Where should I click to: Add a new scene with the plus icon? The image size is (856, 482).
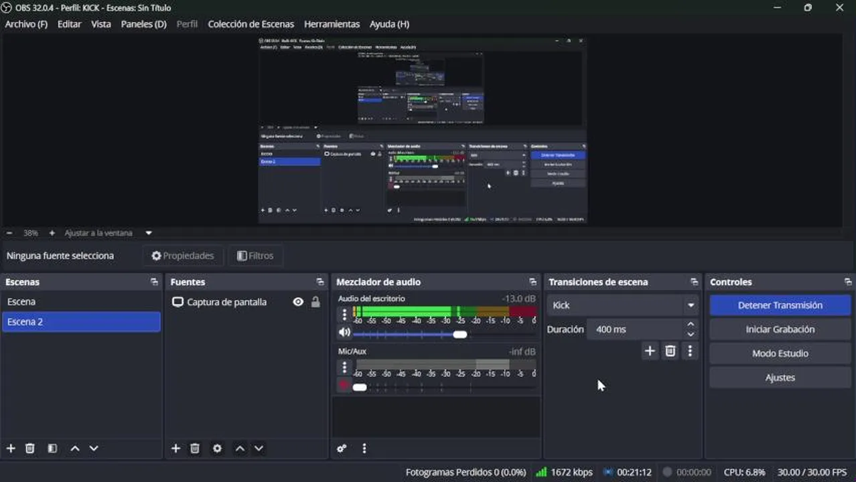pos(11,449)
